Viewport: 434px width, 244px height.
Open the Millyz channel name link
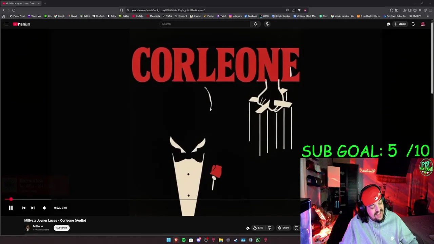pos(37,226)
